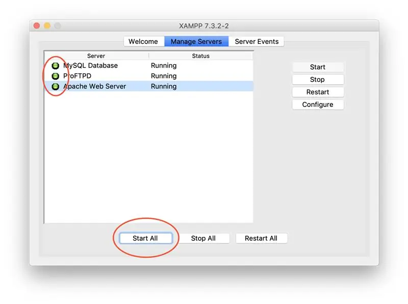
Task: Click the Restart button
Action: click(x=318, y=92)
